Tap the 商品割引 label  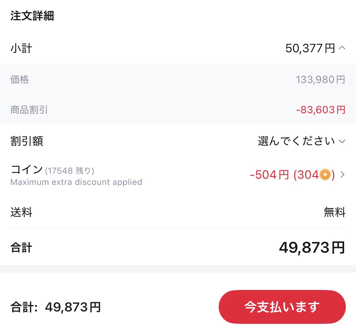pos(29,110)
